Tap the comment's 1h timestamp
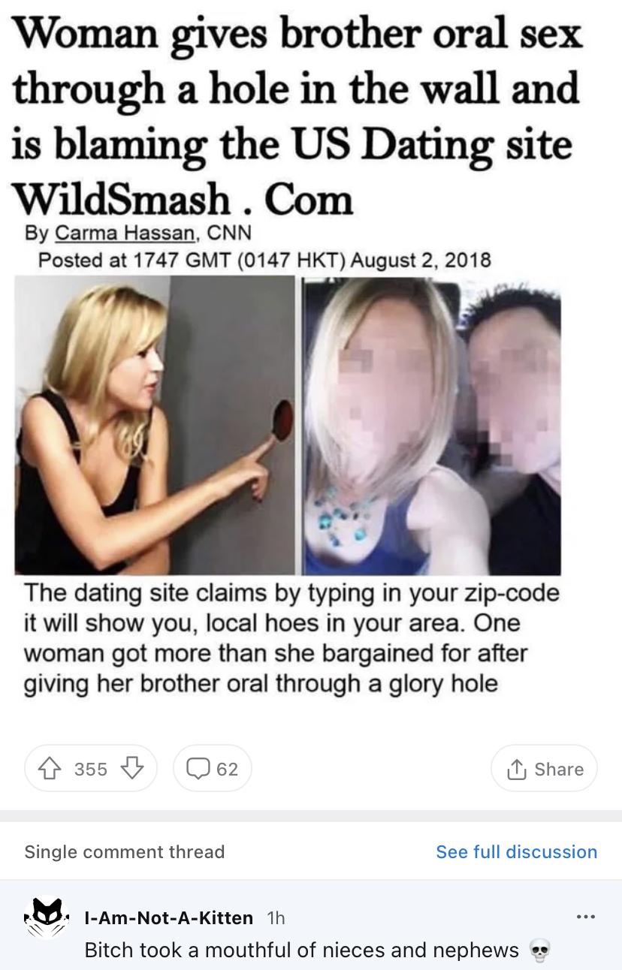622x970 pixels. pyautogui.click(x=276, y=917)
